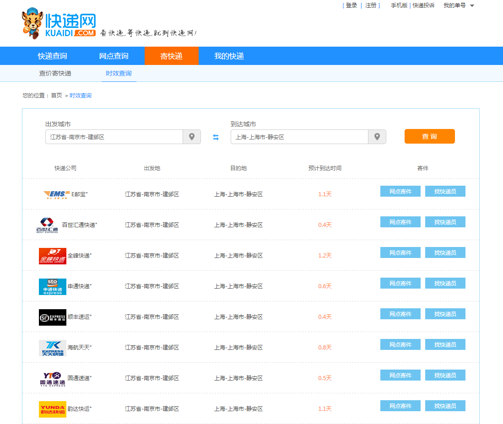This screenshot has height=424, width=503.
Task: Click the STO 申通快递 logo
Action: coord(53,286)
